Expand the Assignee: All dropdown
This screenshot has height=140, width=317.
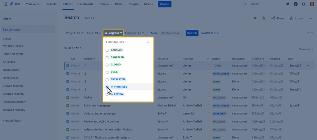[x=134, y=33]
